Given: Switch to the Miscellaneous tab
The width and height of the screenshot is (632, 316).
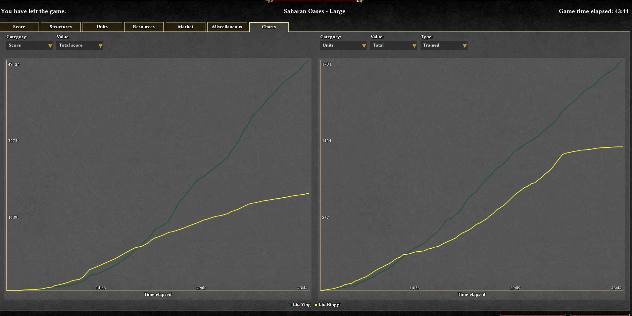Looking at the screenshot, I should pyautogui.click(x=227, y=27).
